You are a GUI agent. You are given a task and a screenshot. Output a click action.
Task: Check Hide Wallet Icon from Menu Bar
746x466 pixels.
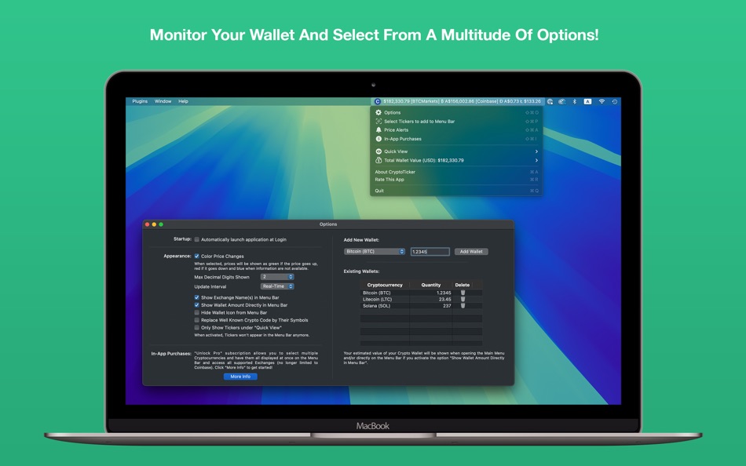pyautogui.click(x=196, y=312)
